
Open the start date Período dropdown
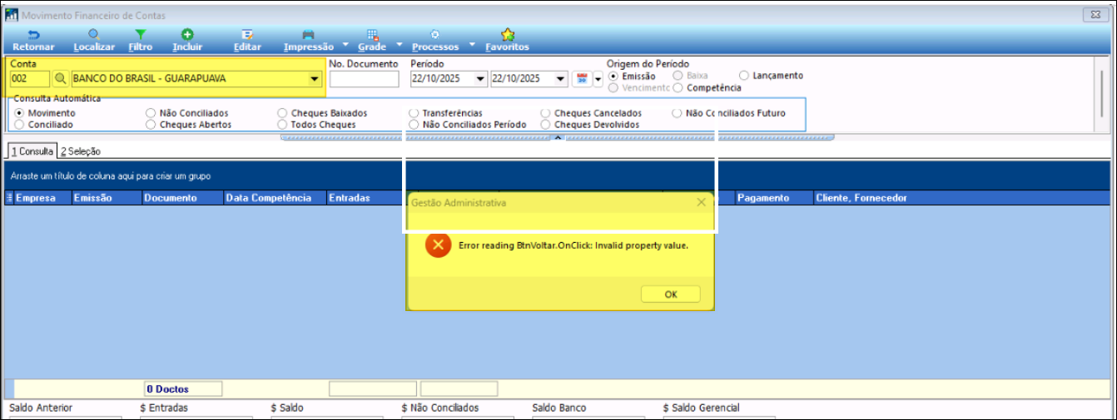[x=479, y=79]
